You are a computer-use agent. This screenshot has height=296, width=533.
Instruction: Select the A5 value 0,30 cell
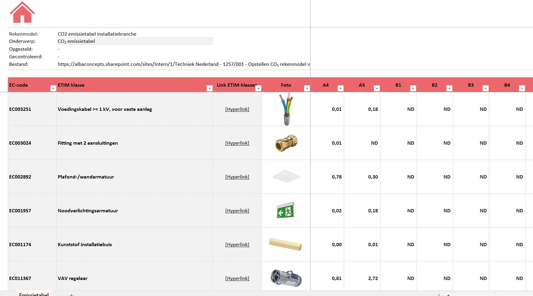362,177
